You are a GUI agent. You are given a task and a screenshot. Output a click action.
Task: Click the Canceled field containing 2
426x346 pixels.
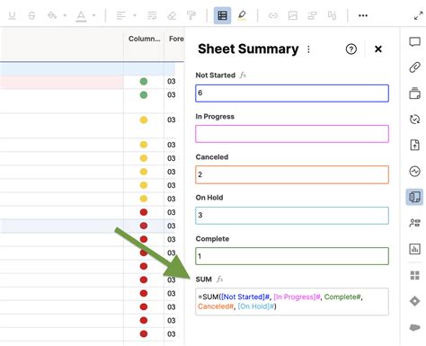coord(292,174)
